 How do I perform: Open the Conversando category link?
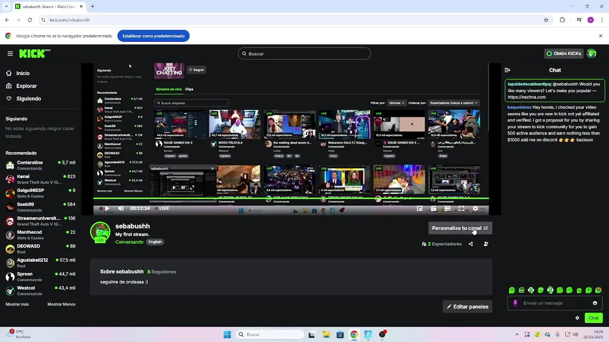(129, 242)
